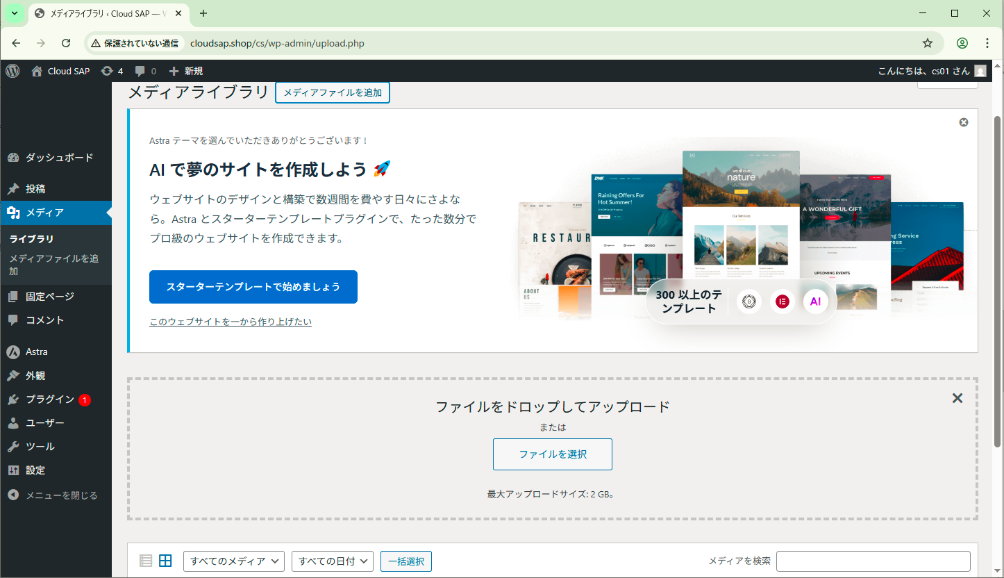Screen dimensions: 1004x578
Task: Open Cloud SAP site home icon
Action: (37, 71)
